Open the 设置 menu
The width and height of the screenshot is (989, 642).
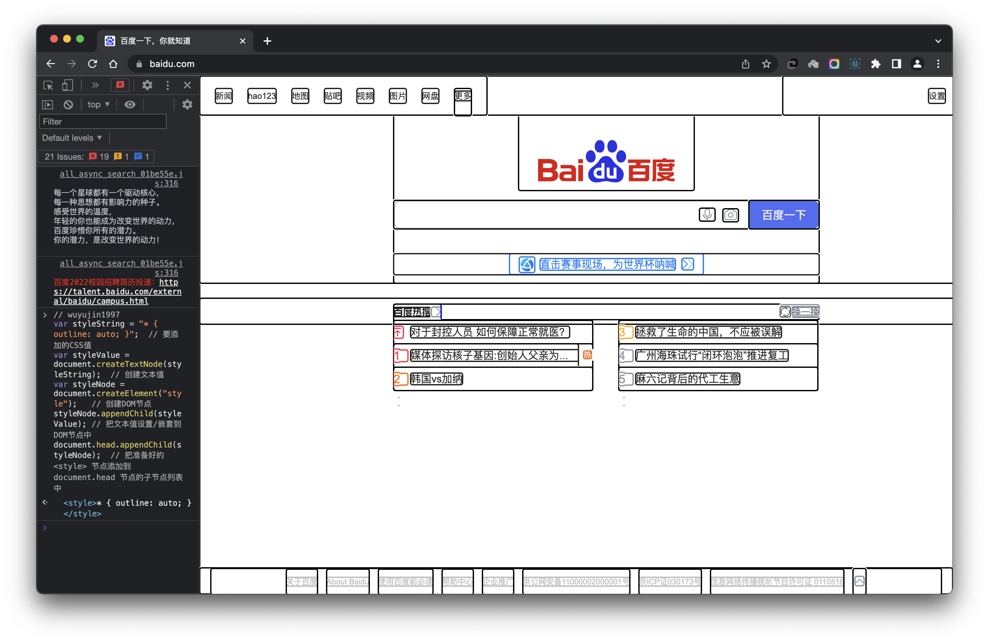pos(937,96)
